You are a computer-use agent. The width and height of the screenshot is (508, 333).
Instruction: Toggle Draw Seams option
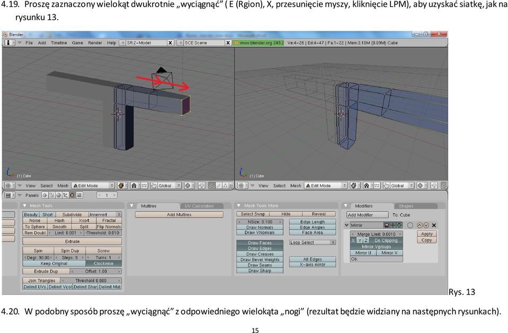click(x=260, y=265)
